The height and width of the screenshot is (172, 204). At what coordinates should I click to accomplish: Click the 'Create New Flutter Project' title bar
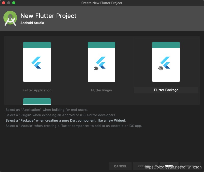tap(102, 3)
